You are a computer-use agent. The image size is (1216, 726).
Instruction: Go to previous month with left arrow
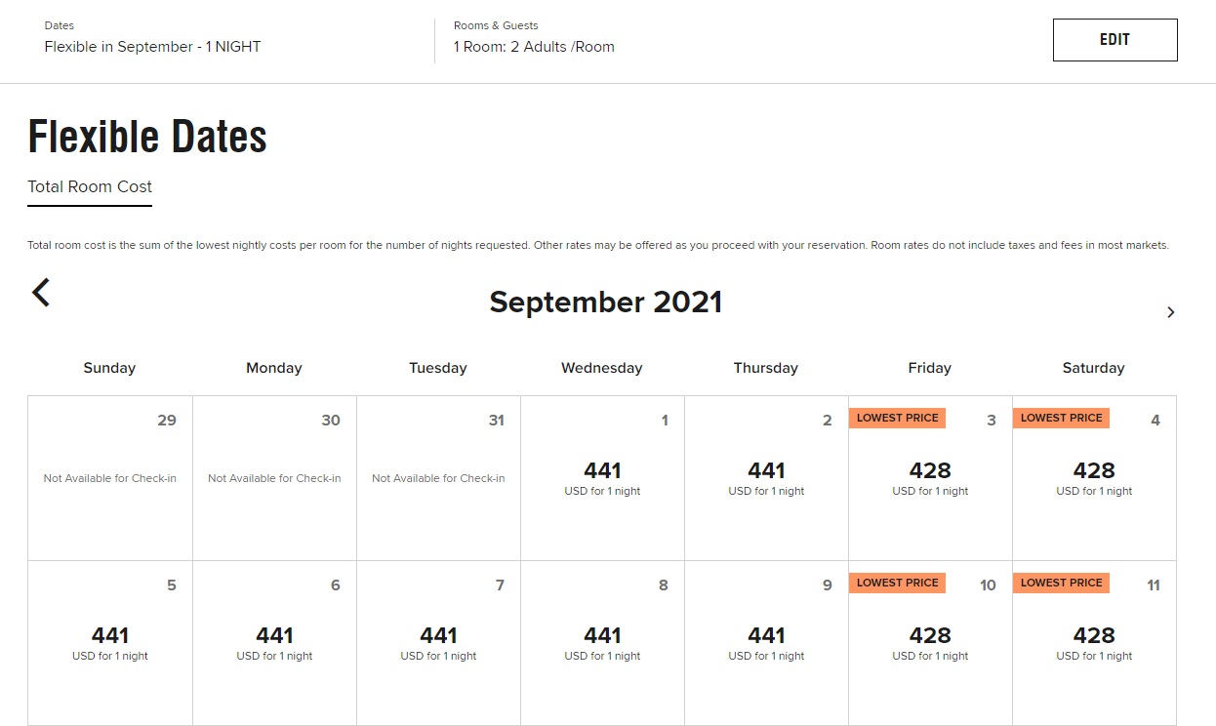41,292
